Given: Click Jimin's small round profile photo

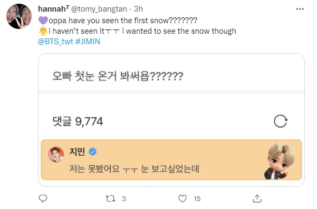Looking at the screenshot, I should click(x=56, y=154).
